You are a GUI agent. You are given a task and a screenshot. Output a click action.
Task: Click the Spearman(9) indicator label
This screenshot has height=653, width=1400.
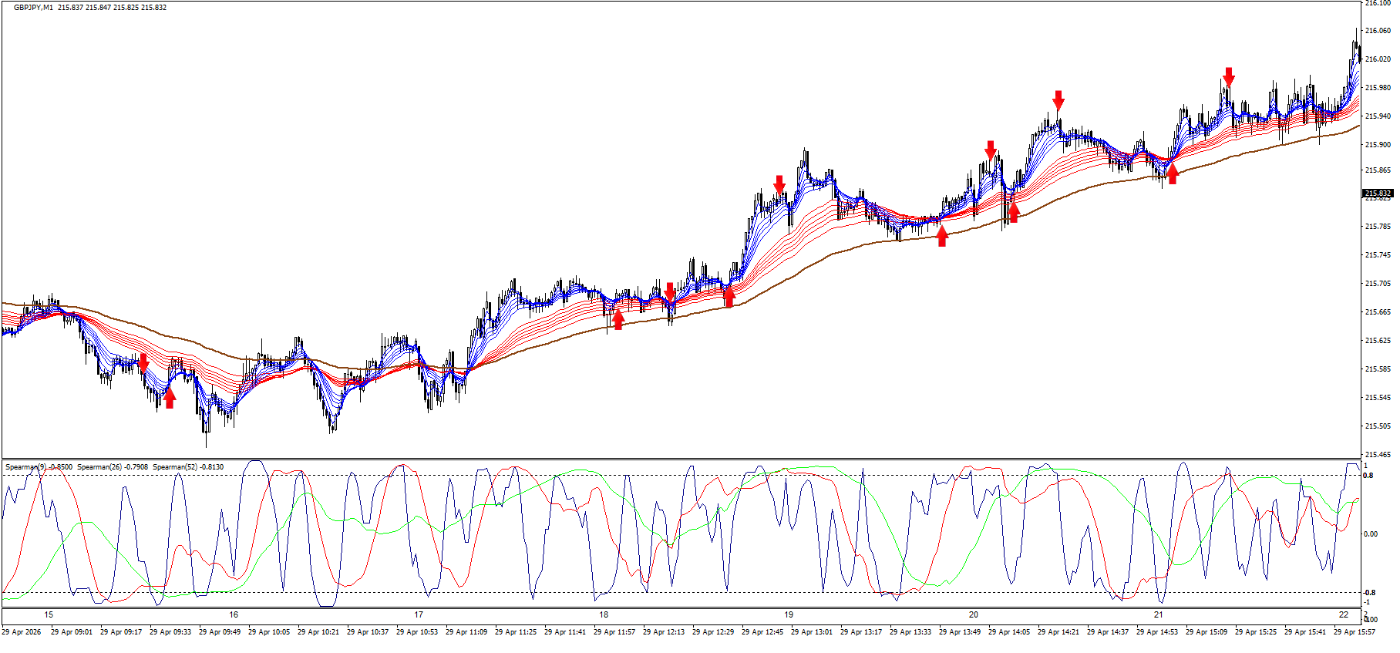[25, 467]
